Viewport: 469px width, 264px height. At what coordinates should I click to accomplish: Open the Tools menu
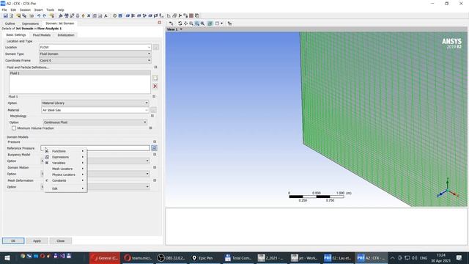[51, 10]
